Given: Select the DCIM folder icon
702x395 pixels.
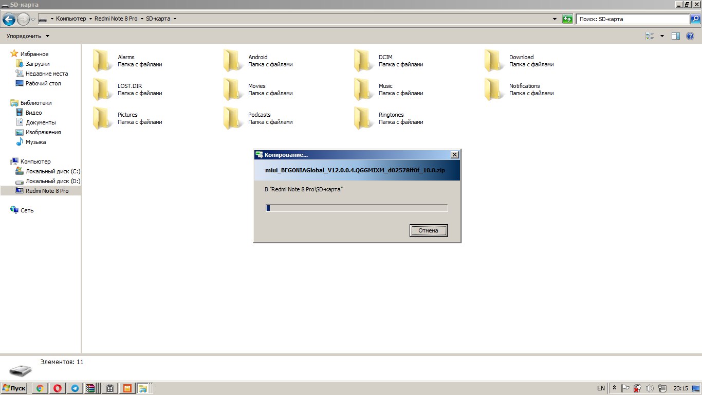Looking at the screenshot, I should tap(364, 61).
